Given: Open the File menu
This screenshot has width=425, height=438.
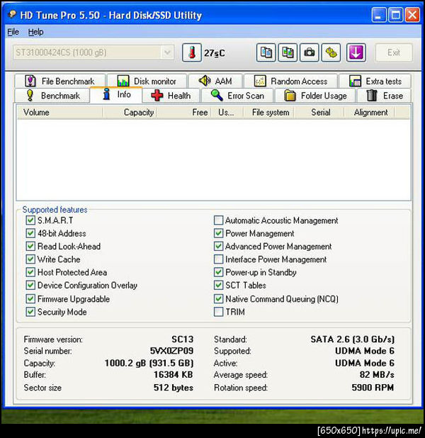Looking at the screenshot, I should point(13,32).
